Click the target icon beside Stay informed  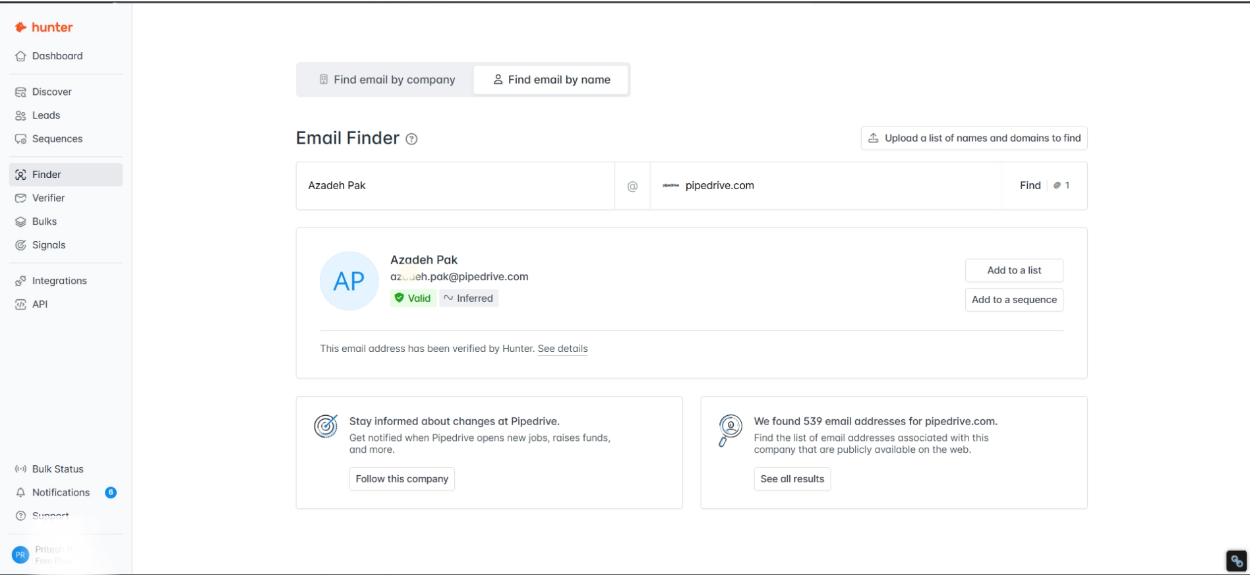pyautogui.click(x=326, y=426)
